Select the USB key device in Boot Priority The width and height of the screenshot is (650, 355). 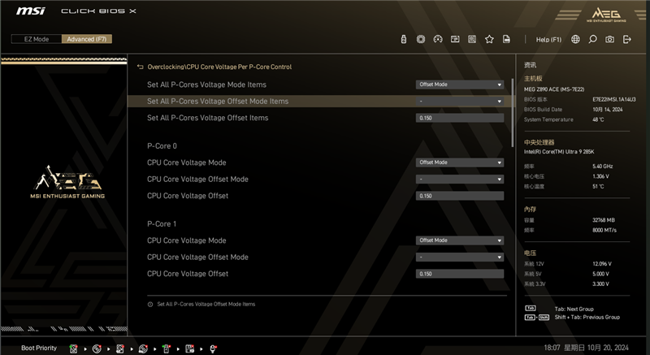click(167, 349)
